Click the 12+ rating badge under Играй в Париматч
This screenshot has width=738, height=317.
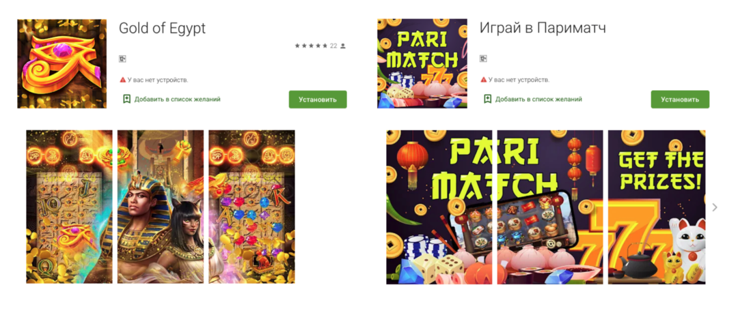pyautogui.click(x=483, y=59)
